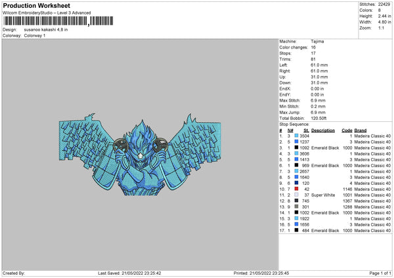
Task: Click the Machine value Tajima
Action: [x=317, y=41]
